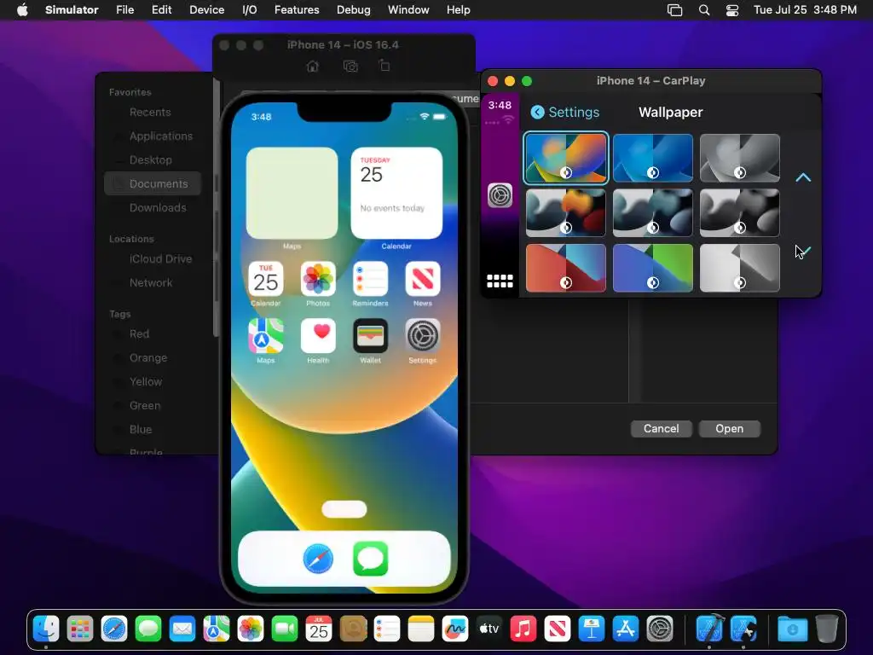The height and width of the screenshot is (655, 873).
Task: Select solid blue CarPlay wallpaper
Action: point(652,158)
